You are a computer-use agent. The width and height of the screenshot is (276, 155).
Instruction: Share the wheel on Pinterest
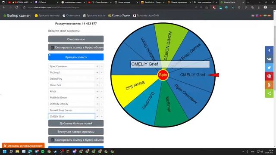[269, 76]
